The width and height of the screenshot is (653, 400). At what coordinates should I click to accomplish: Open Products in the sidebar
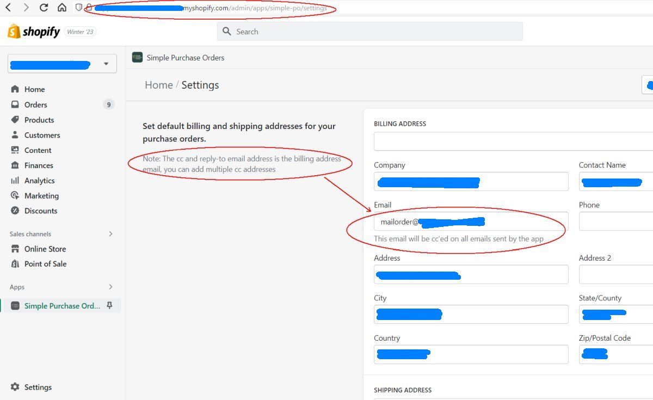pos(39,120)
